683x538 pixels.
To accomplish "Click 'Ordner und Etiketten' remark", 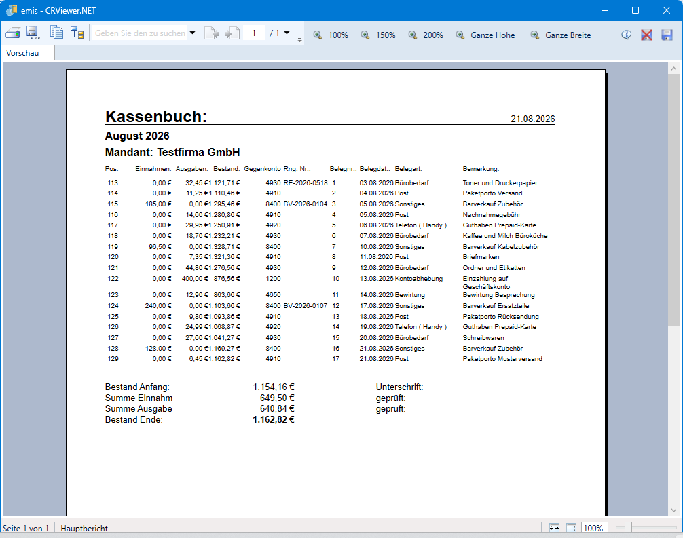I will (x=494, y=268).
